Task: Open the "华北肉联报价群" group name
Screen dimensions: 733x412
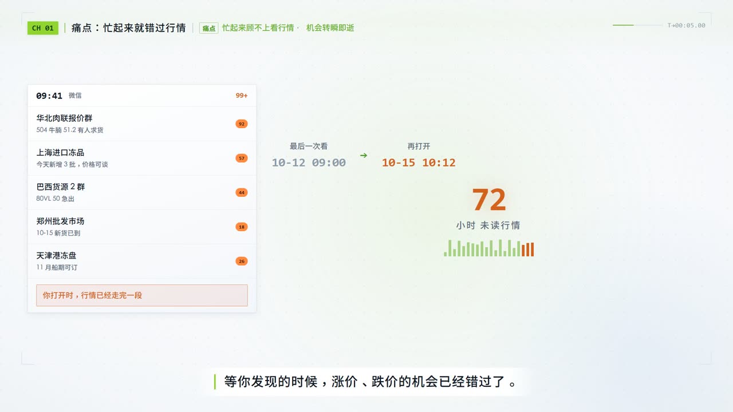Action: 64,118
